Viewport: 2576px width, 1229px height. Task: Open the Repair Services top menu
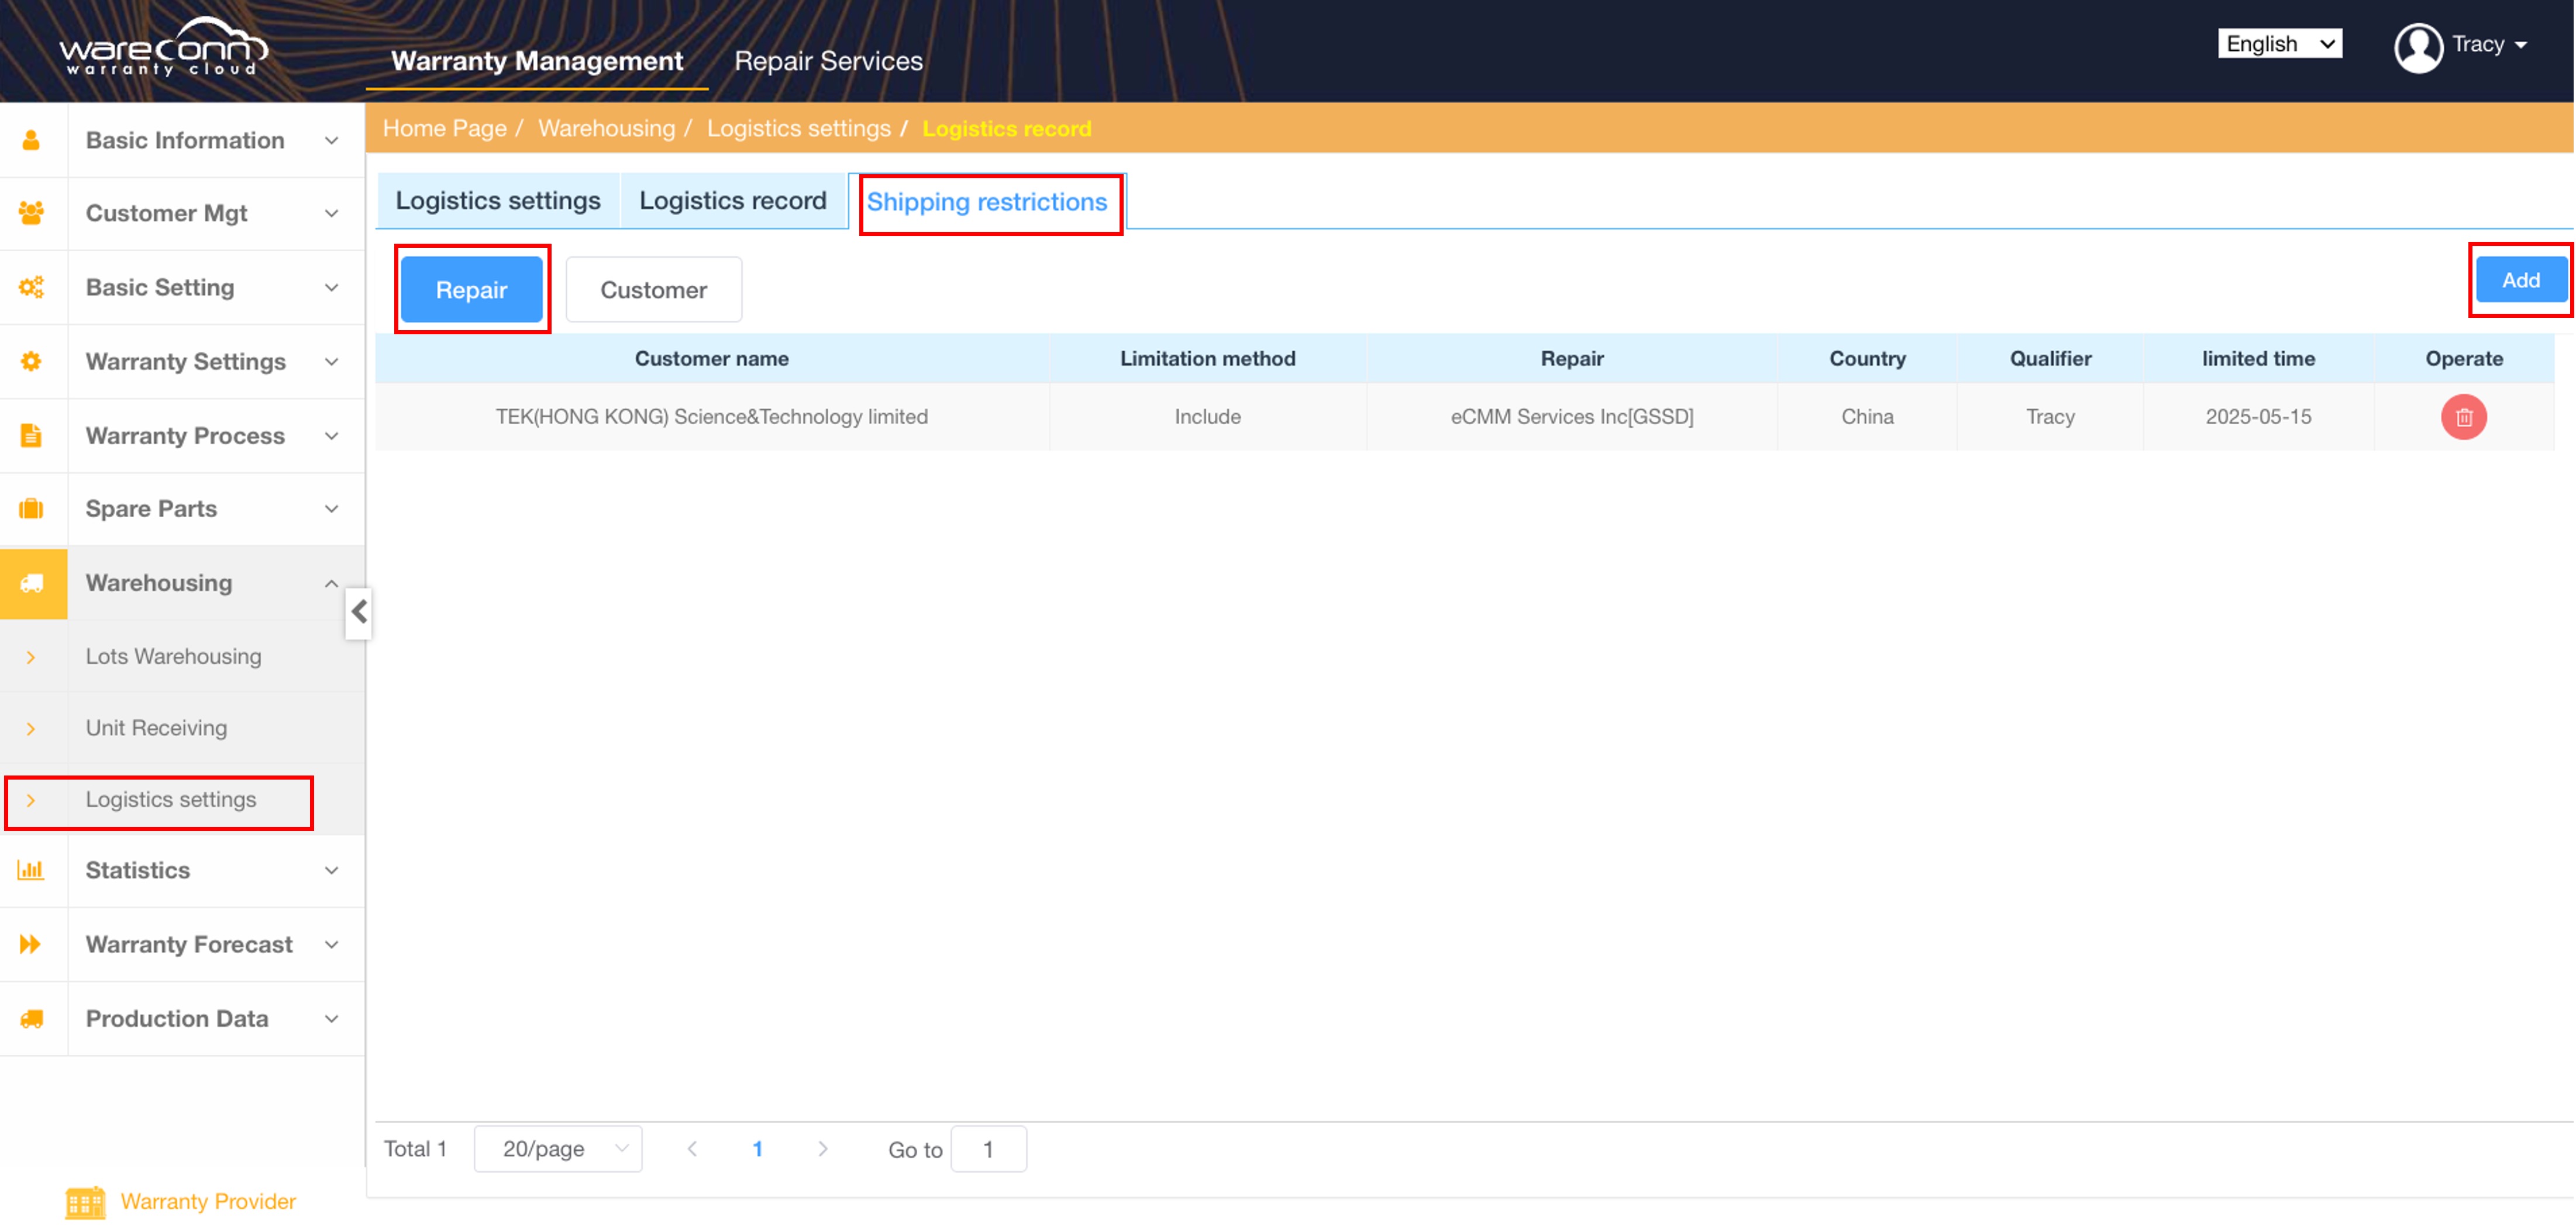point(828,61)
